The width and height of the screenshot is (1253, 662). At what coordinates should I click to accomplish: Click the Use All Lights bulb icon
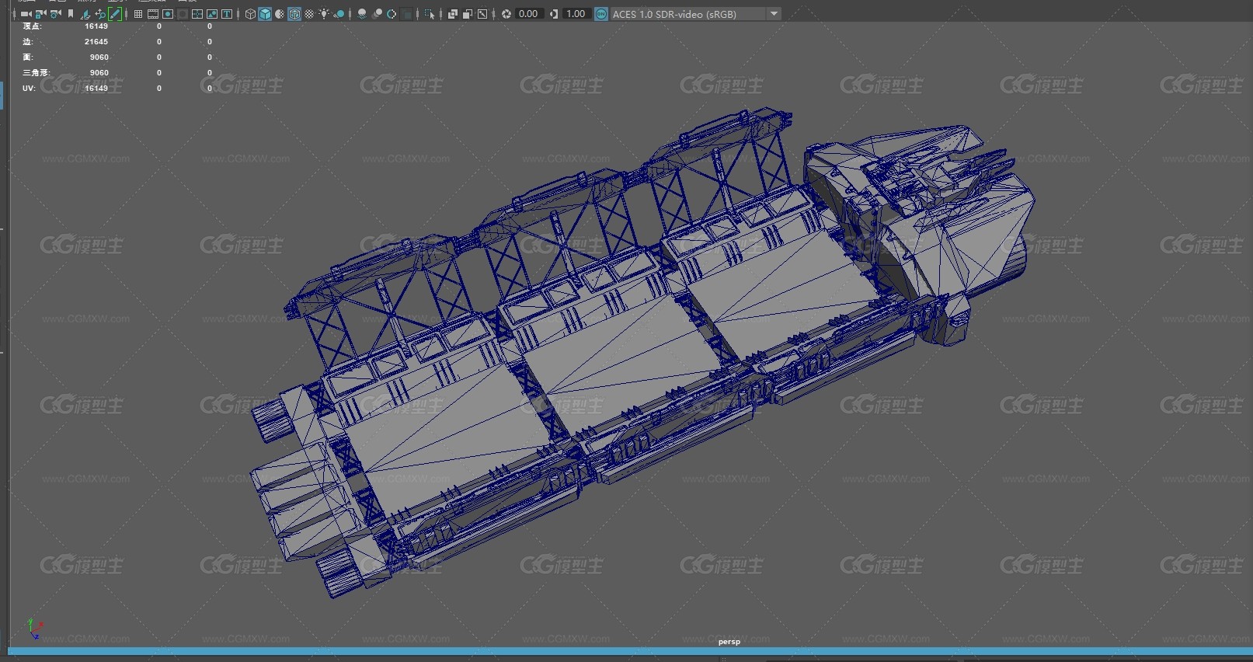tap(324, 14)
